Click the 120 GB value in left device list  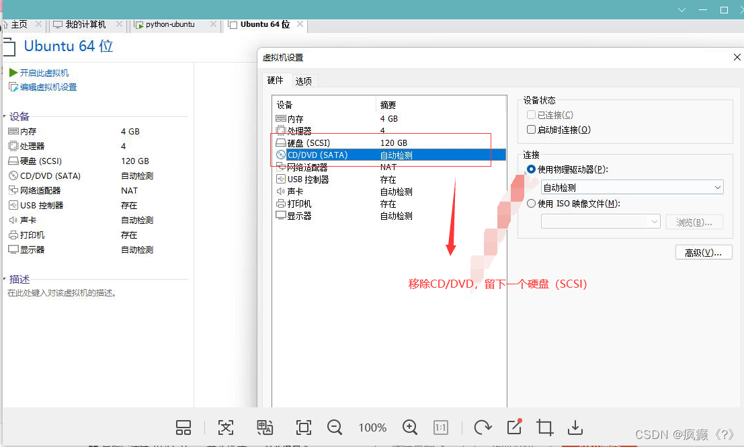coord(135,161)
